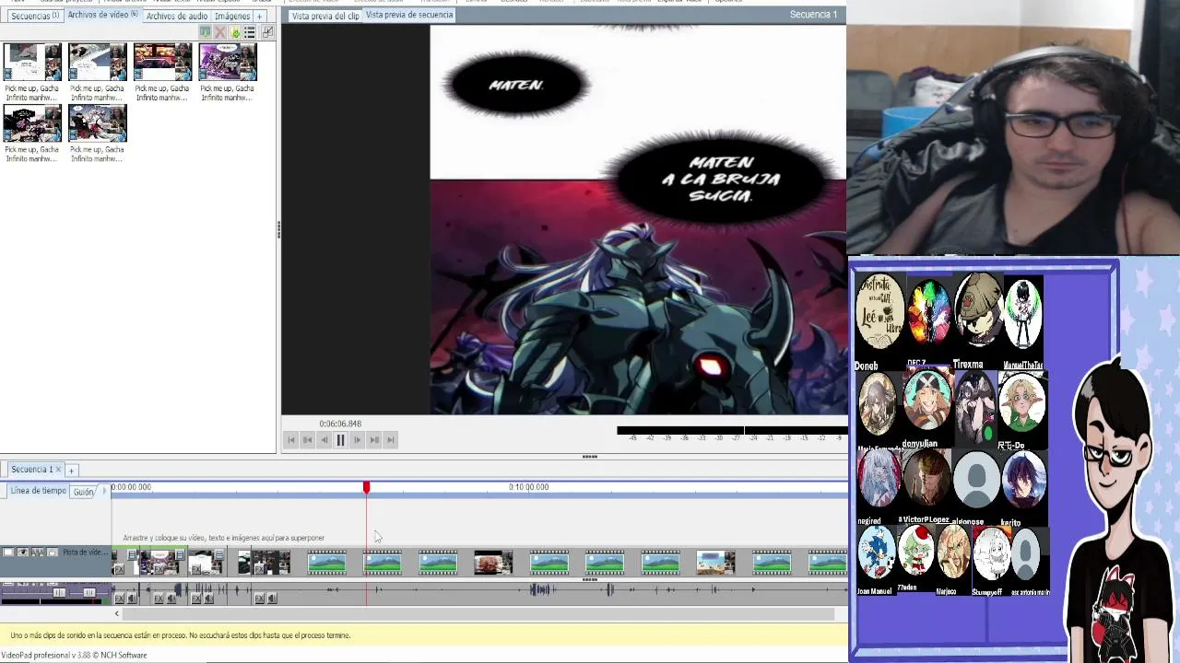1180x663 pixels.
Task: Click speaker icon on fourth audio clip
Action: 272,599
